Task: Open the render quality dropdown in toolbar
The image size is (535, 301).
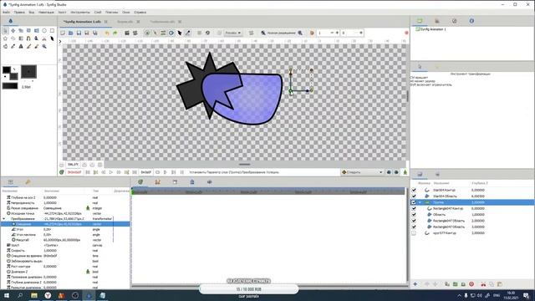Action: tap(233, 33)
